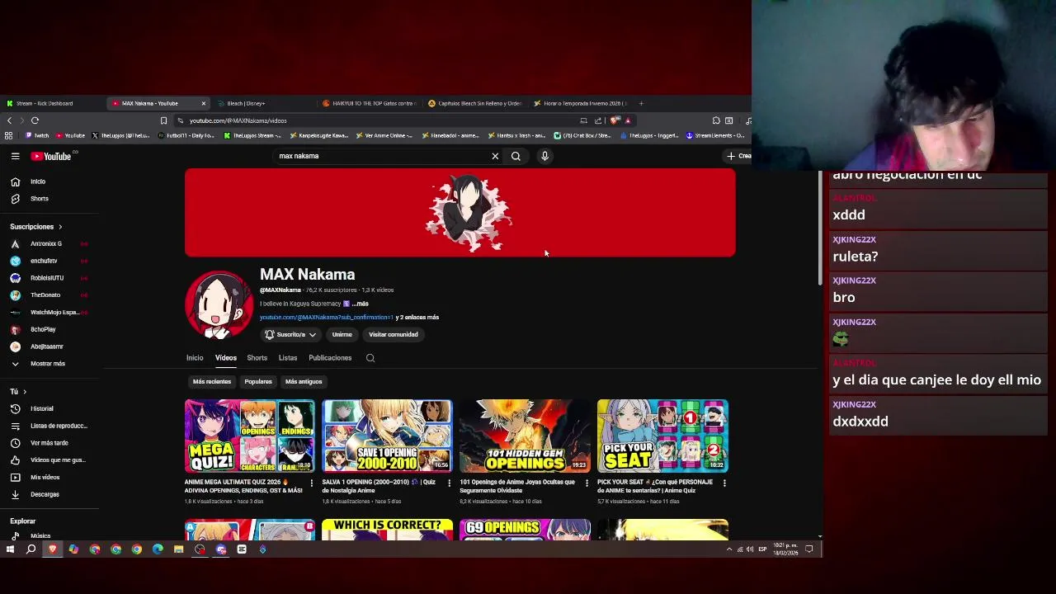Open the Suscrito/a notification dropdown
The image size is (1056, 594).
click(290, 334)
